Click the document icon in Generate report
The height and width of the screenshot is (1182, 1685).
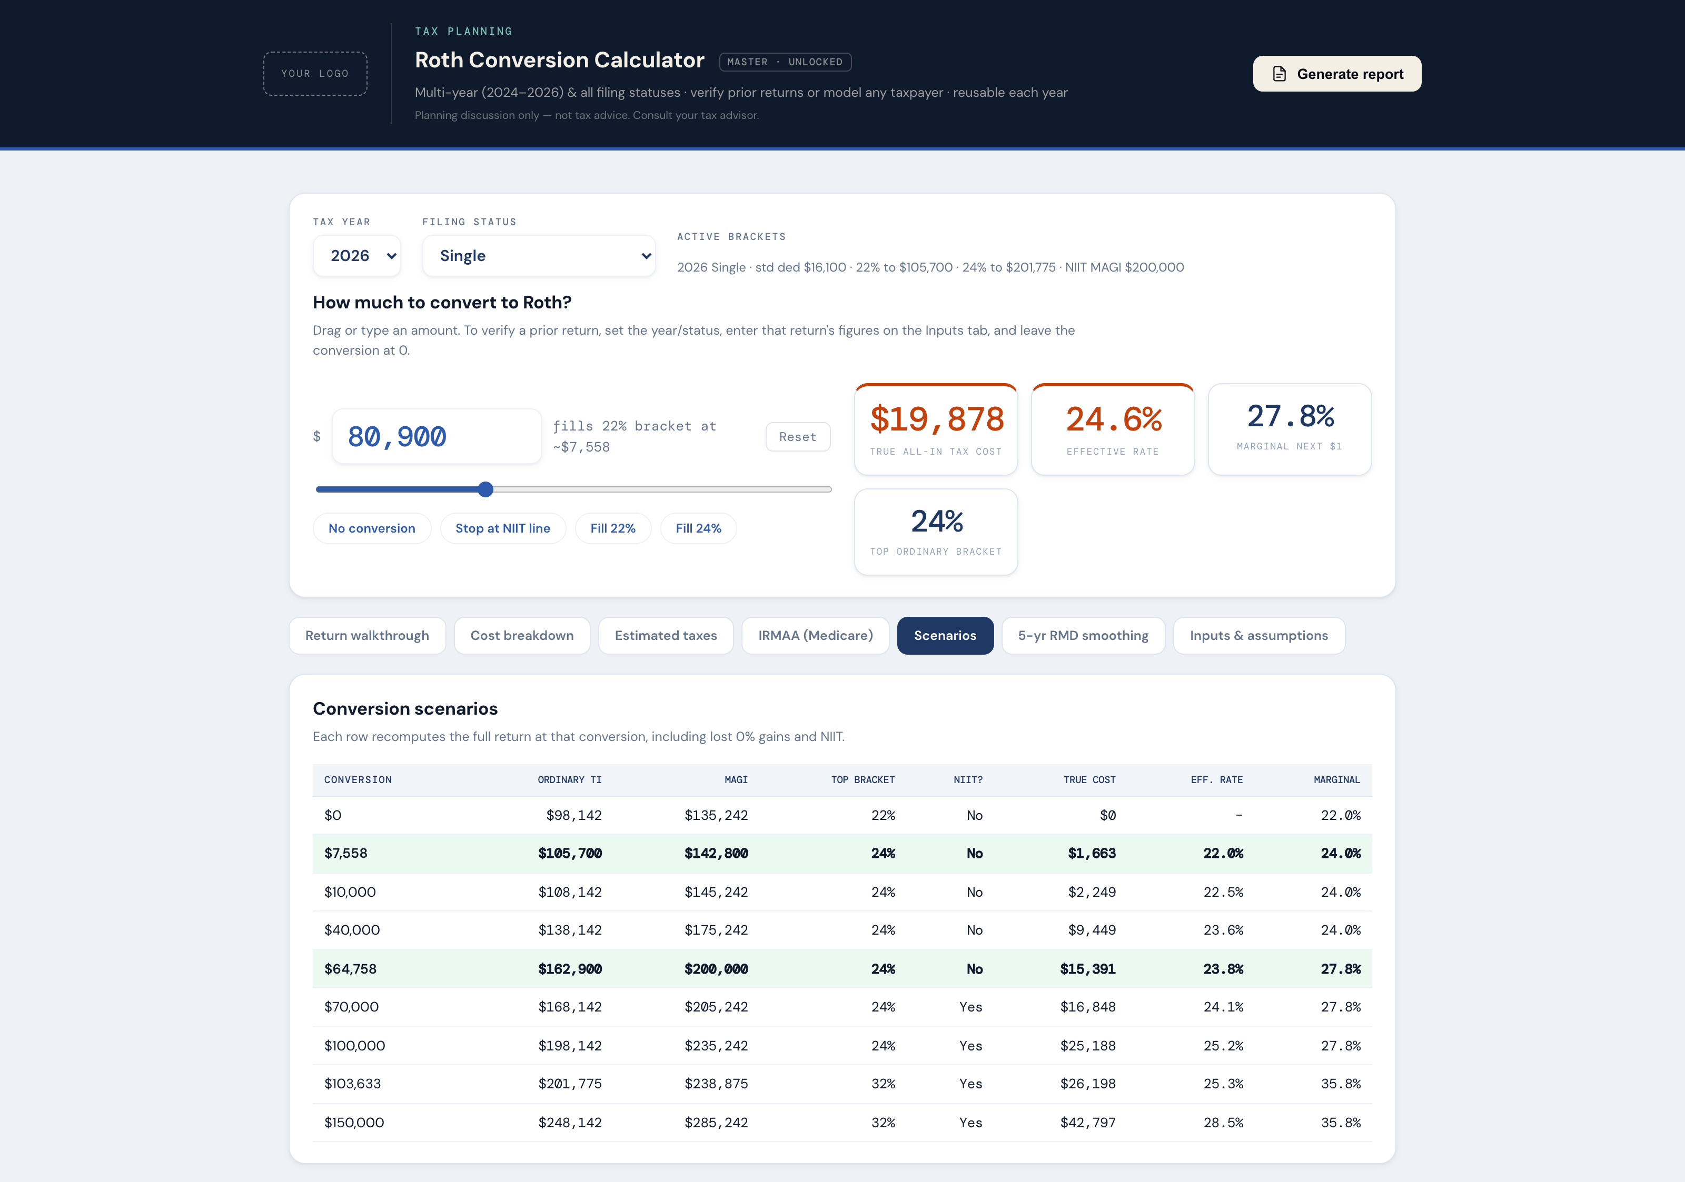pyautogui.click(x=1279, y=74)
